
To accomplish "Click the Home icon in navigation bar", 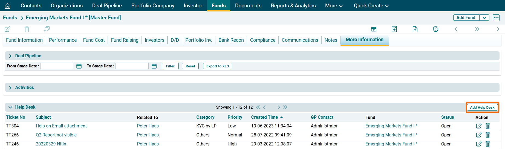I will 8,6.
